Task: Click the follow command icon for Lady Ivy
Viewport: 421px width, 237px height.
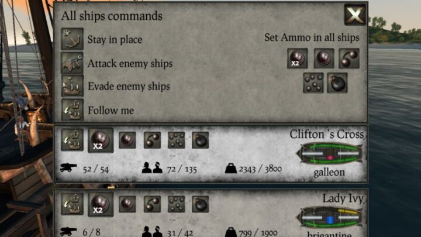Action: click(72, 204)
